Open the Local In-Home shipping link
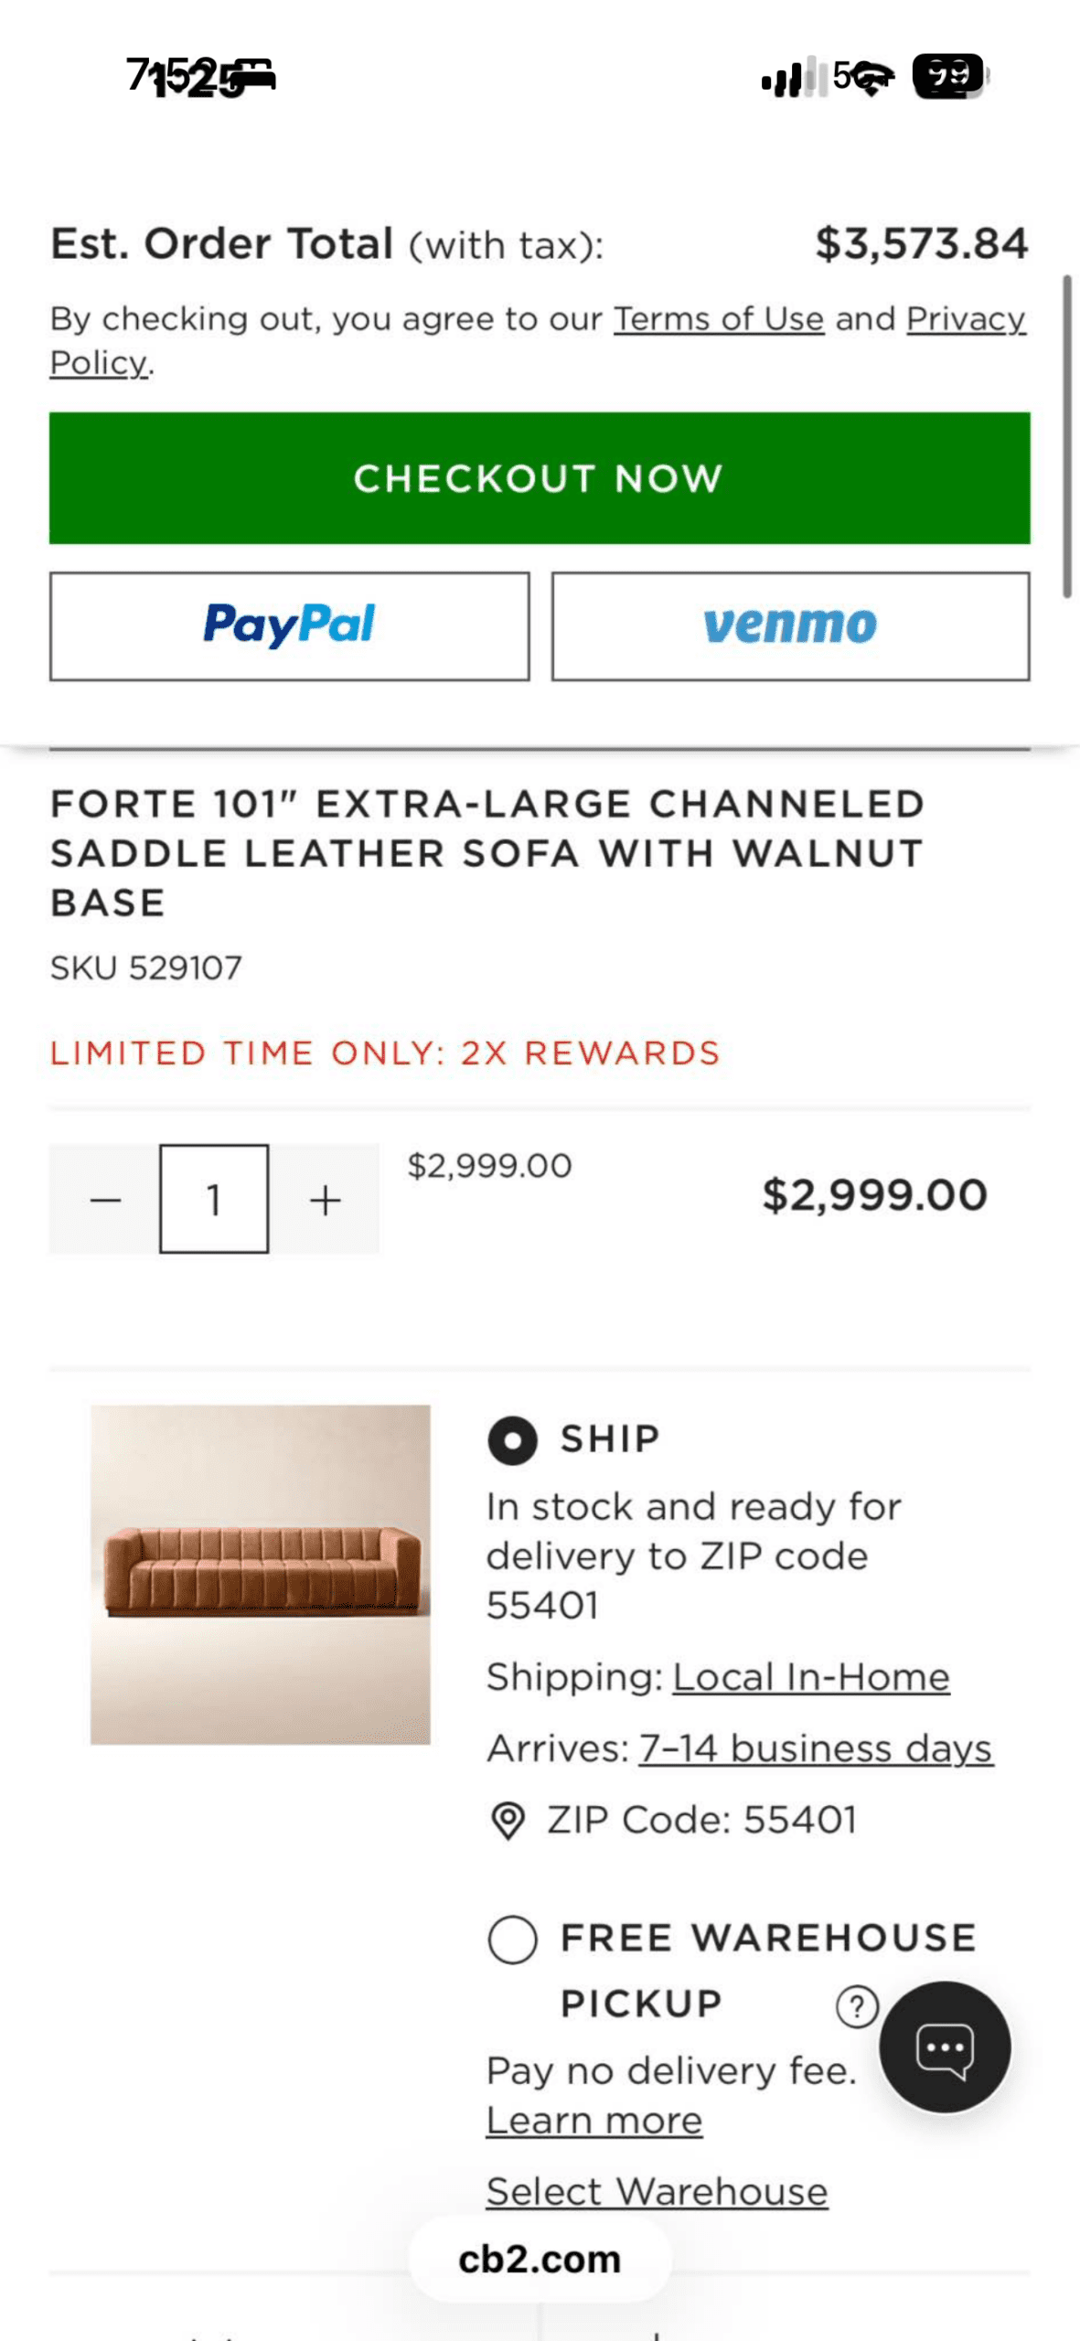This screenshot has height=2341, width=1080. click(811, 1677)
